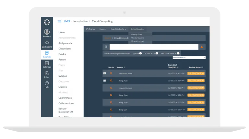
Task: Open Announcements in course navigation
Action: point(67,38)
